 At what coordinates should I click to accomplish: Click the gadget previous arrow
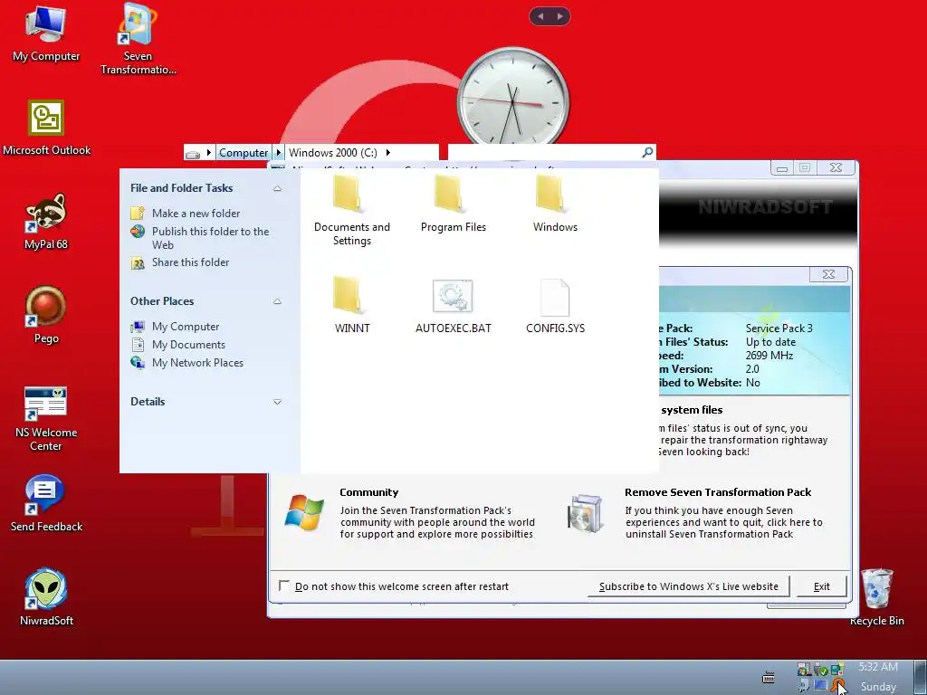[x=540, y=16]
